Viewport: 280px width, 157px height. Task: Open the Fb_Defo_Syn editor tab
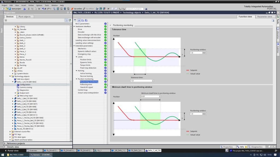coord(136,150)
